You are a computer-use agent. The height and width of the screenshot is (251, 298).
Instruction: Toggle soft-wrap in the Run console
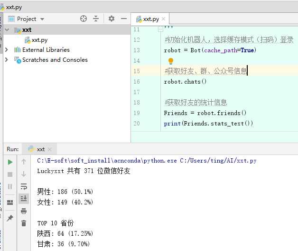pyautogui.click(x=24, y=186)
